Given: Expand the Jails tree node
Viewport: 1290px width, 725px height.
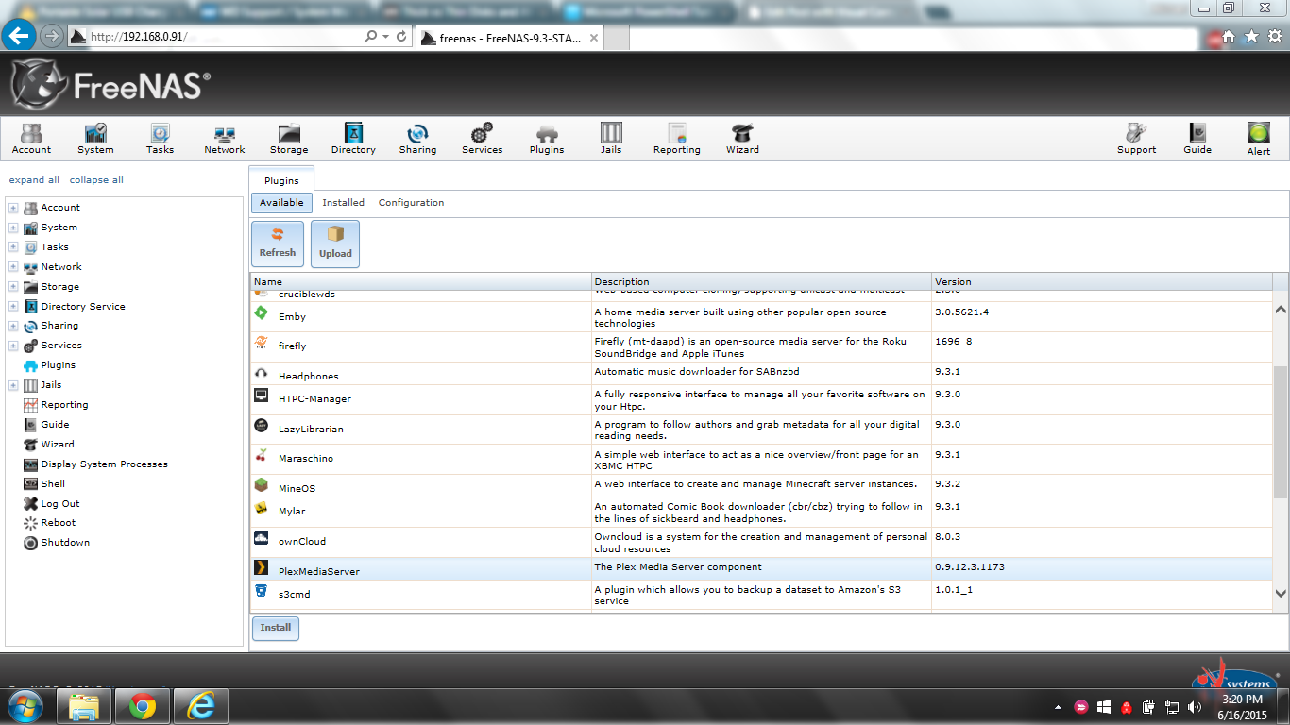Looking at the screenshot, I should (x=13, y=385).
